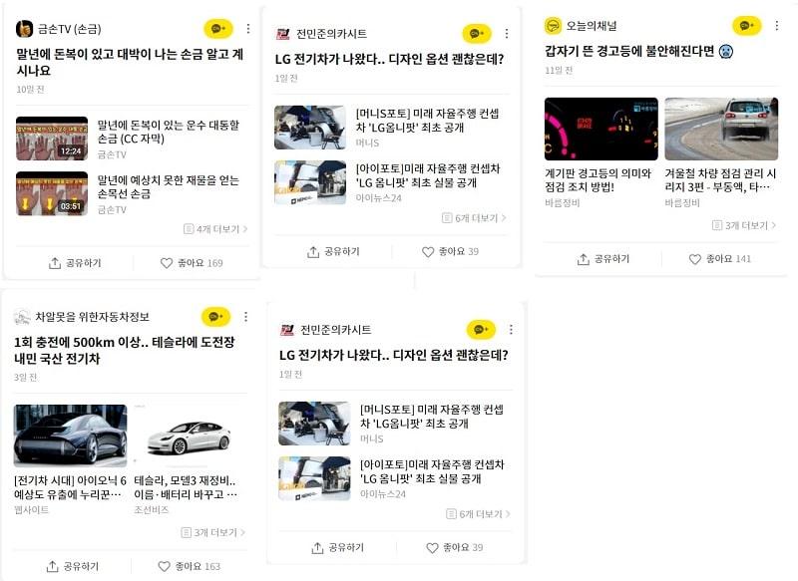Add 차알못을 위한자동차정보 channel via yellow button
This screenshot has width=798, height=581.
(215, 317)
